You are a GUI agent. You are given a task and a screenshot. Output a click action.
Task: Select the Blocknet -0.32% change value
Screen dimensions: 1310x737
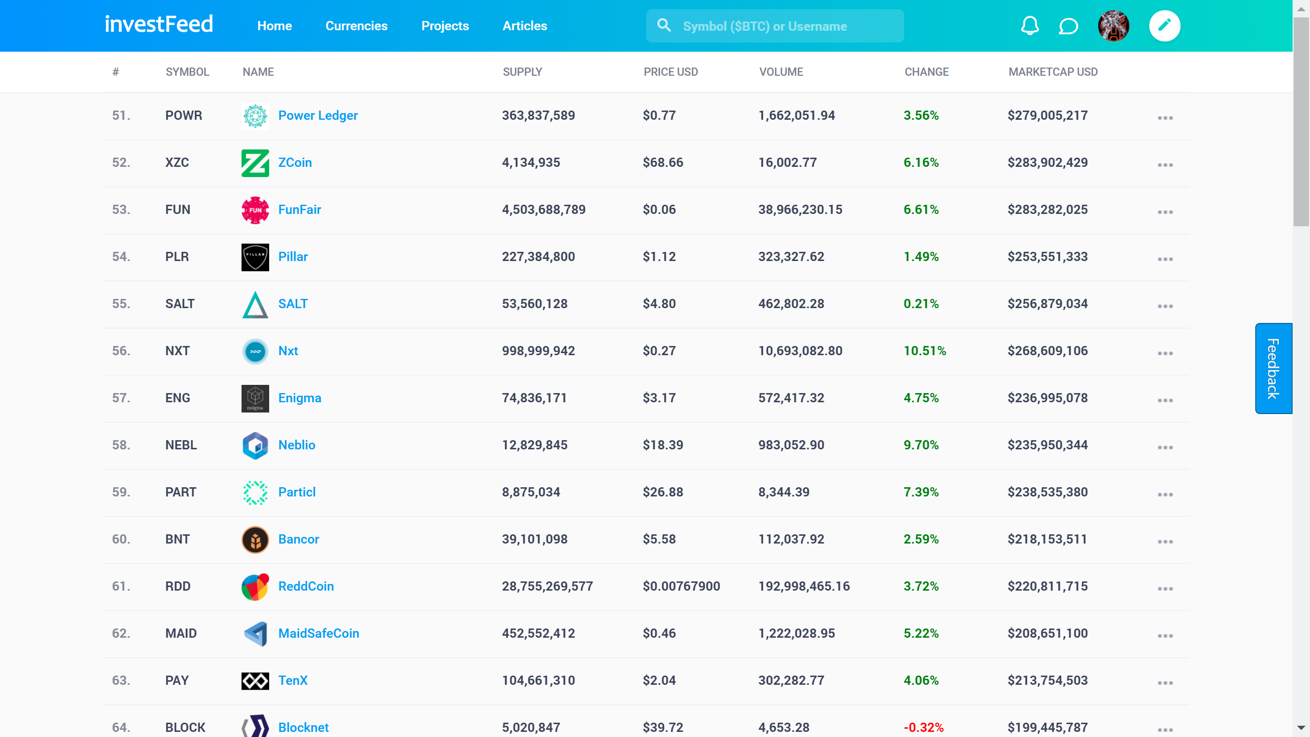[x=923, y=728]
